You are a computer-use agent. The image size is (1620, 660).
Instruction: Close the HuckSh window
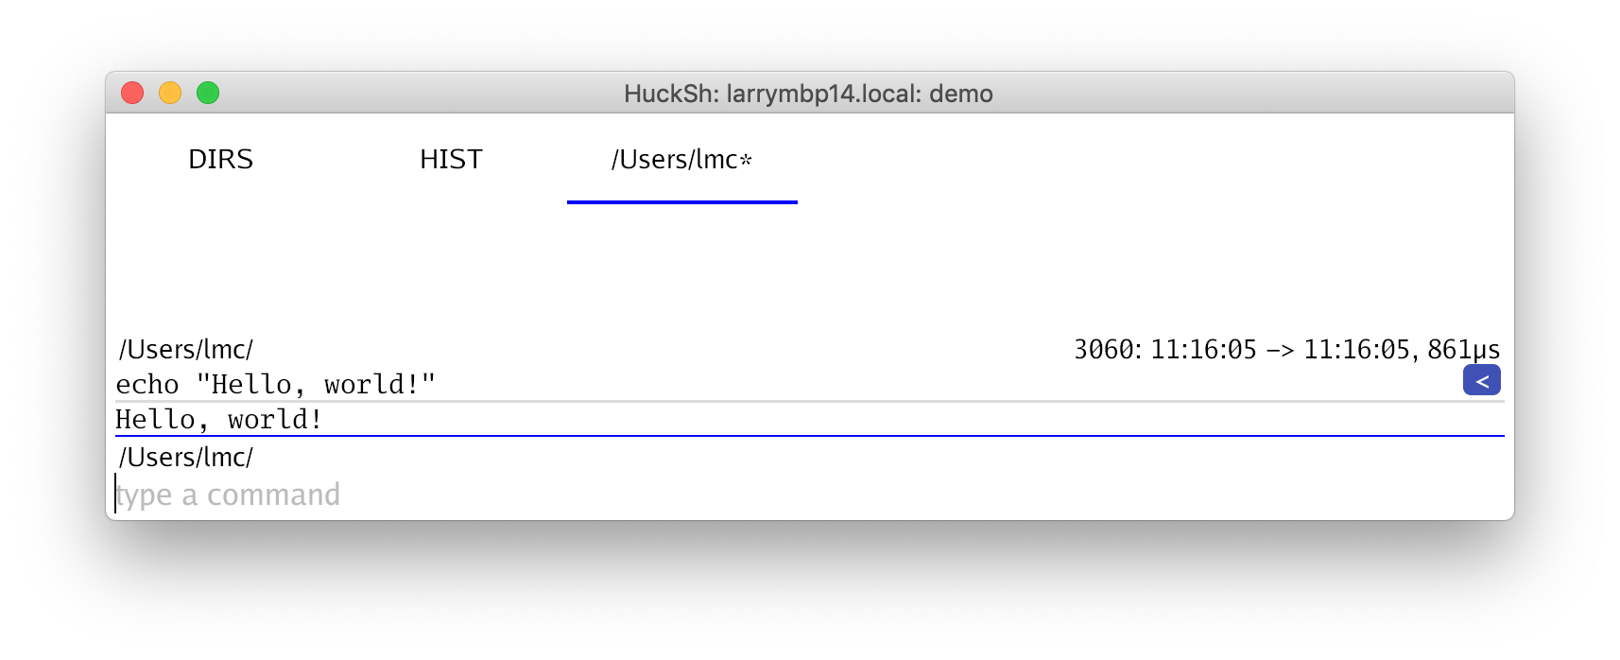(132, 93)
